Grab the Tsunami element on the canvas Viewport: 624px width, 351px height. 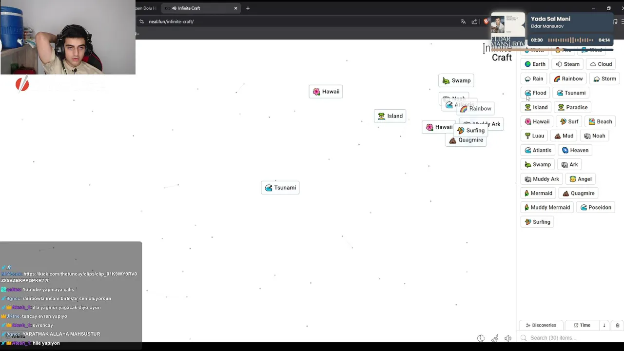280,188
